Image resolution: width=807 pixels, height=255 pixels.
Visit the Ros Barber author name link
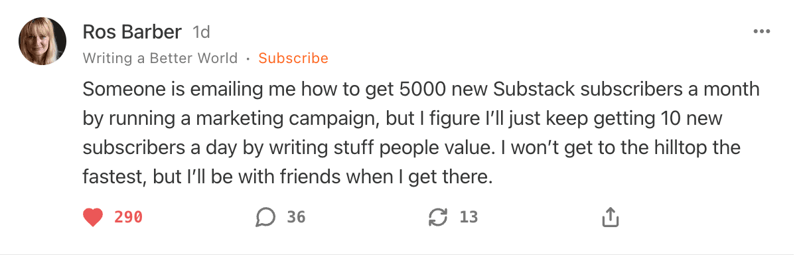[133, 32]
